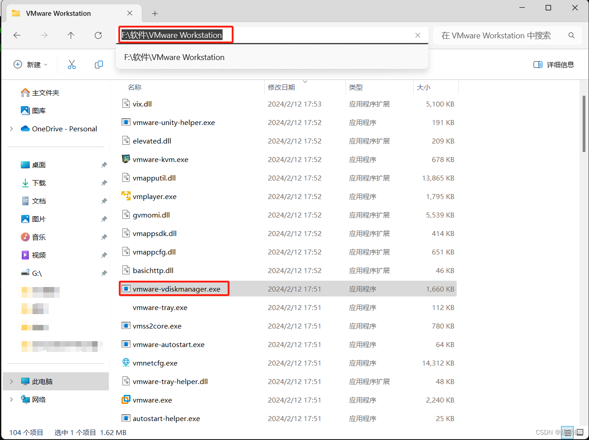This screenshot has width=589, height=440.
Task: Select the vmware-tray.exe file
Action: click(160, 307)
